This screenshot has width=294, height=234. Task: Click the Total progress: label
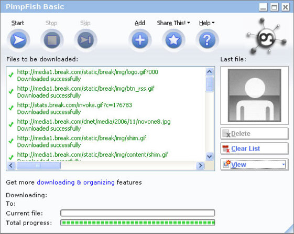point(29,223)
